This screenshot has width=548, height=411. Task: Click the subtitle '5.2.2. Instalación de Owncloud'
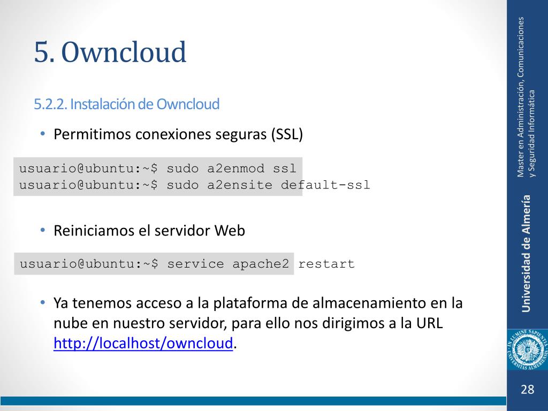(126, 104)
